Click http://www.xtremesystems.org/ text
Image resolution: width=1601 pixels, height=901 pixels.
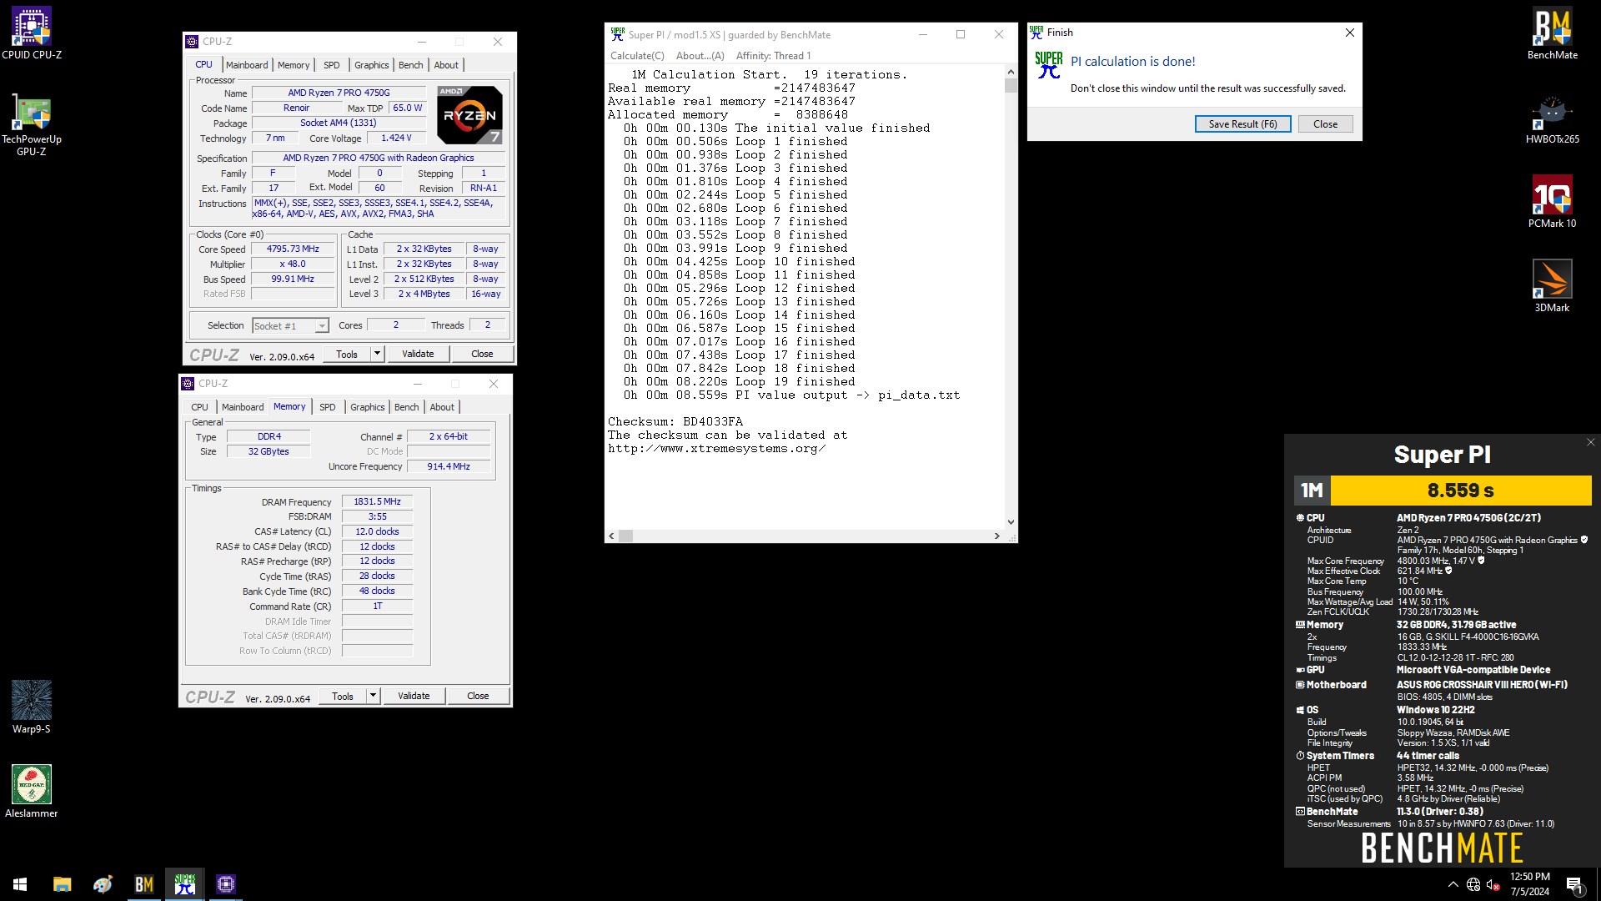[716, 449]
